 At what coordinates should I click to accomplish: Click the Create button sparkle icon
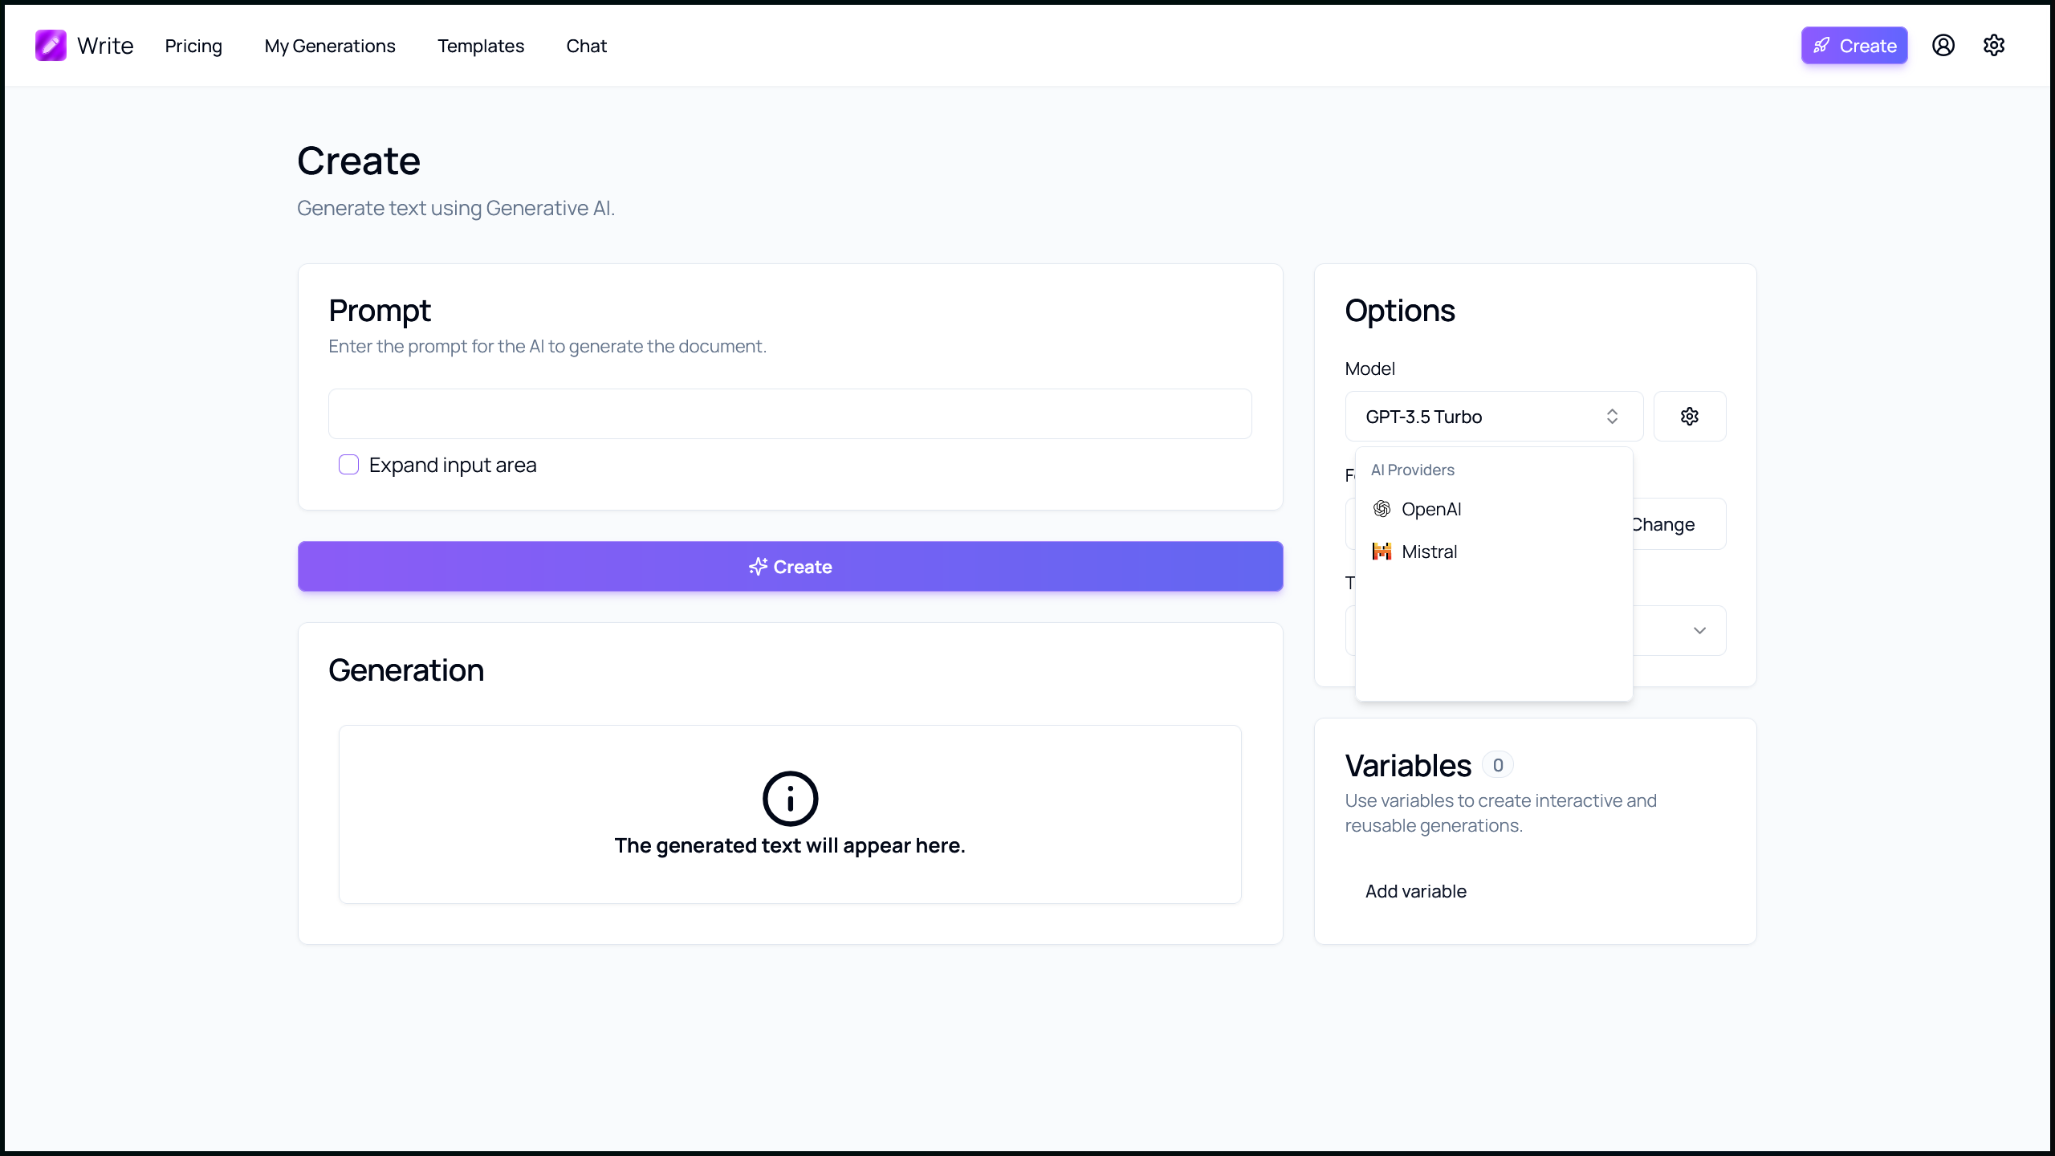click(x=758, y=566)
